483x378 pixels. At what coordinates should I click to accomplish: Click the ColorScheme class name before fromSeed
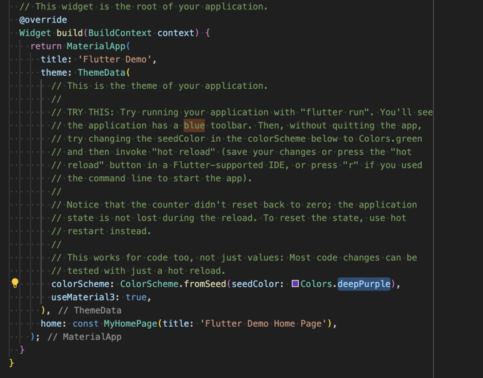pyautogui.click(x=149, y=284)
